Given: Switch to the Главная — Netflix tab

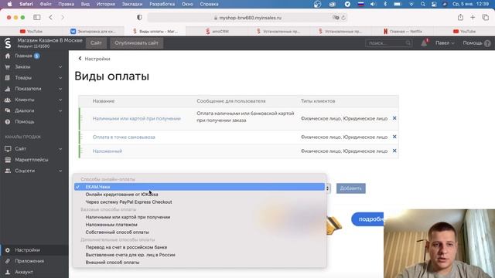Looking at the screenshot, I should coord(403,31).
